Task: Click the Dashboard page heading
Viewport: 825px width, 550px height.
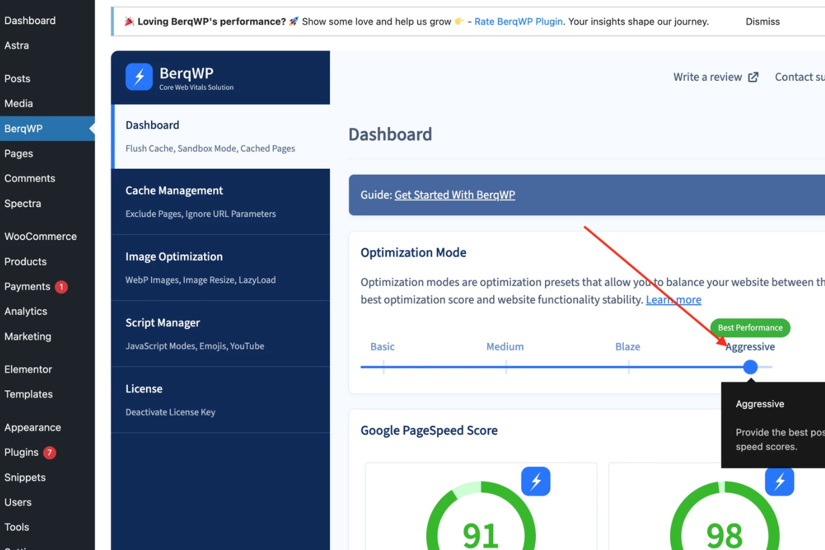Action: coord(390,134)
